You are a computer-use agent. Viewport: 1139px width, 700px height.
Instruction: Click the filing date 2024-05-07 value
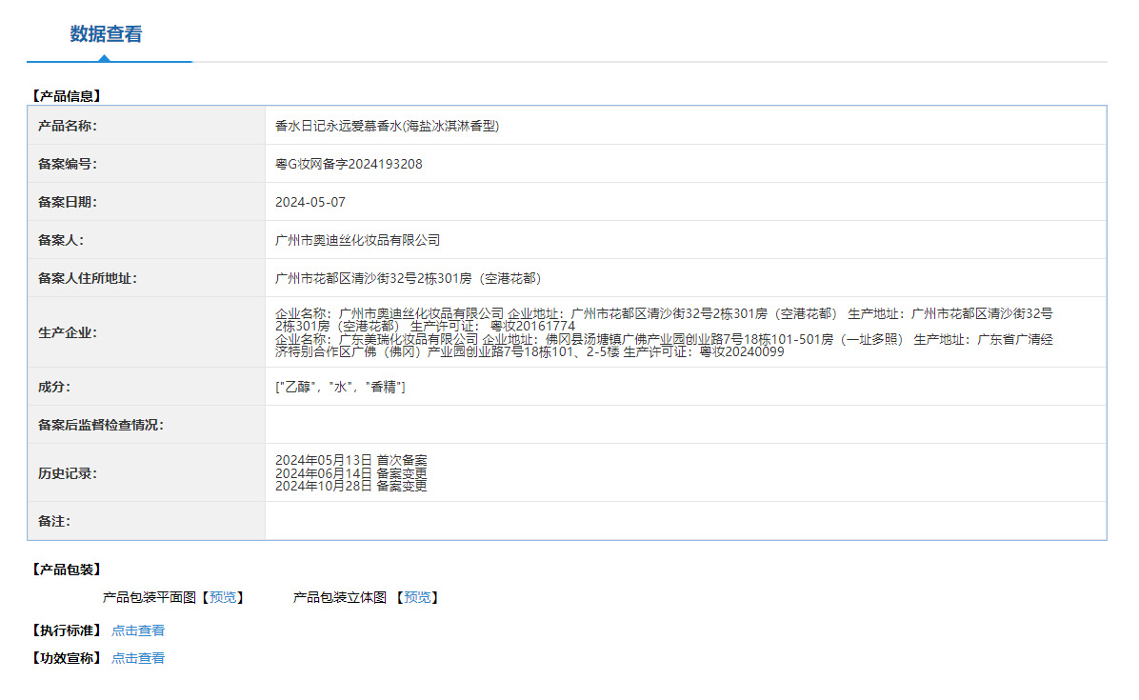click(x=310, y=202)
